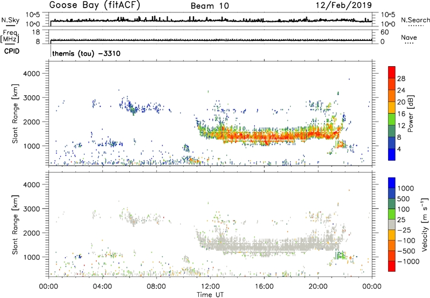Click the "3000" range tick on power panel
This screenshot has width=430, height=298.
[x=32, y=98]
